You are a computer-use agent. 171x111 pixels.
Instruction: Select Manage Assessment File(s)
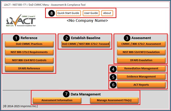point(114,100)
